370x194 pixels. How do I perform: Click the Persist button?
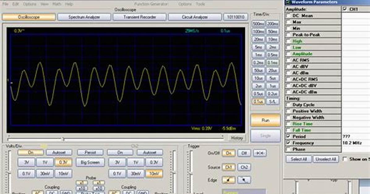pyautogui.click(x=90, y=153)
